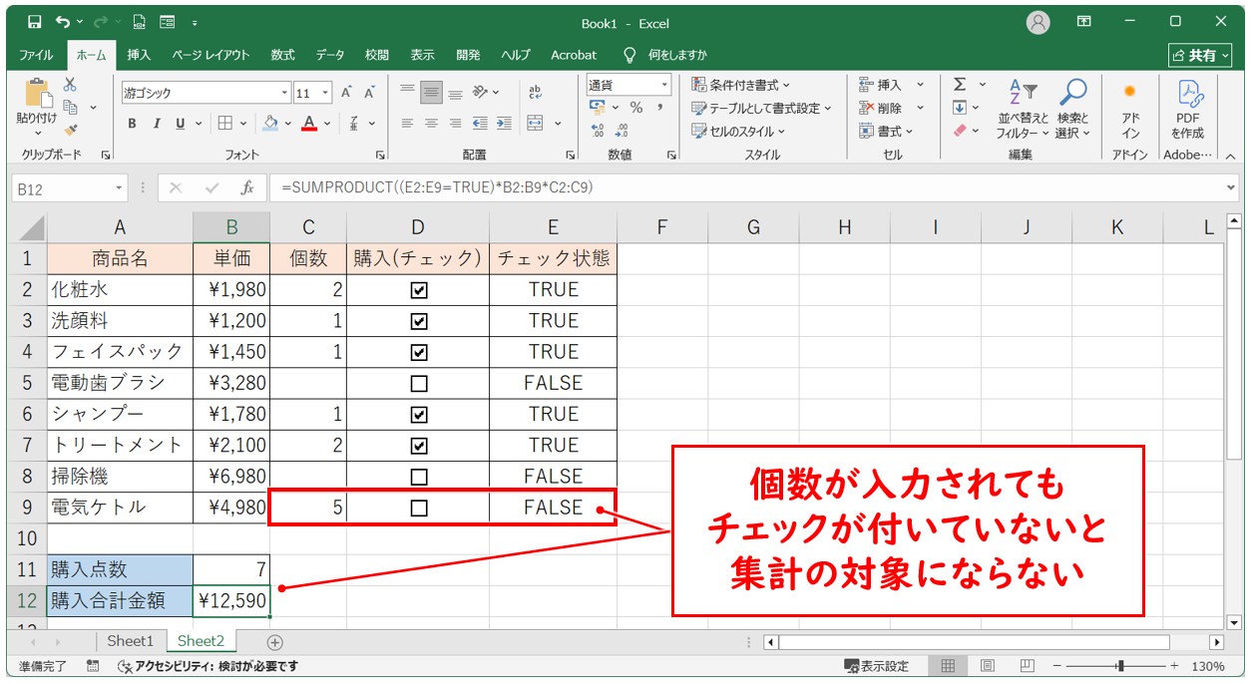The height and width of the screenshot is (684, 1252).
Task: Select column header D
Action: click(x=417, y=227)
